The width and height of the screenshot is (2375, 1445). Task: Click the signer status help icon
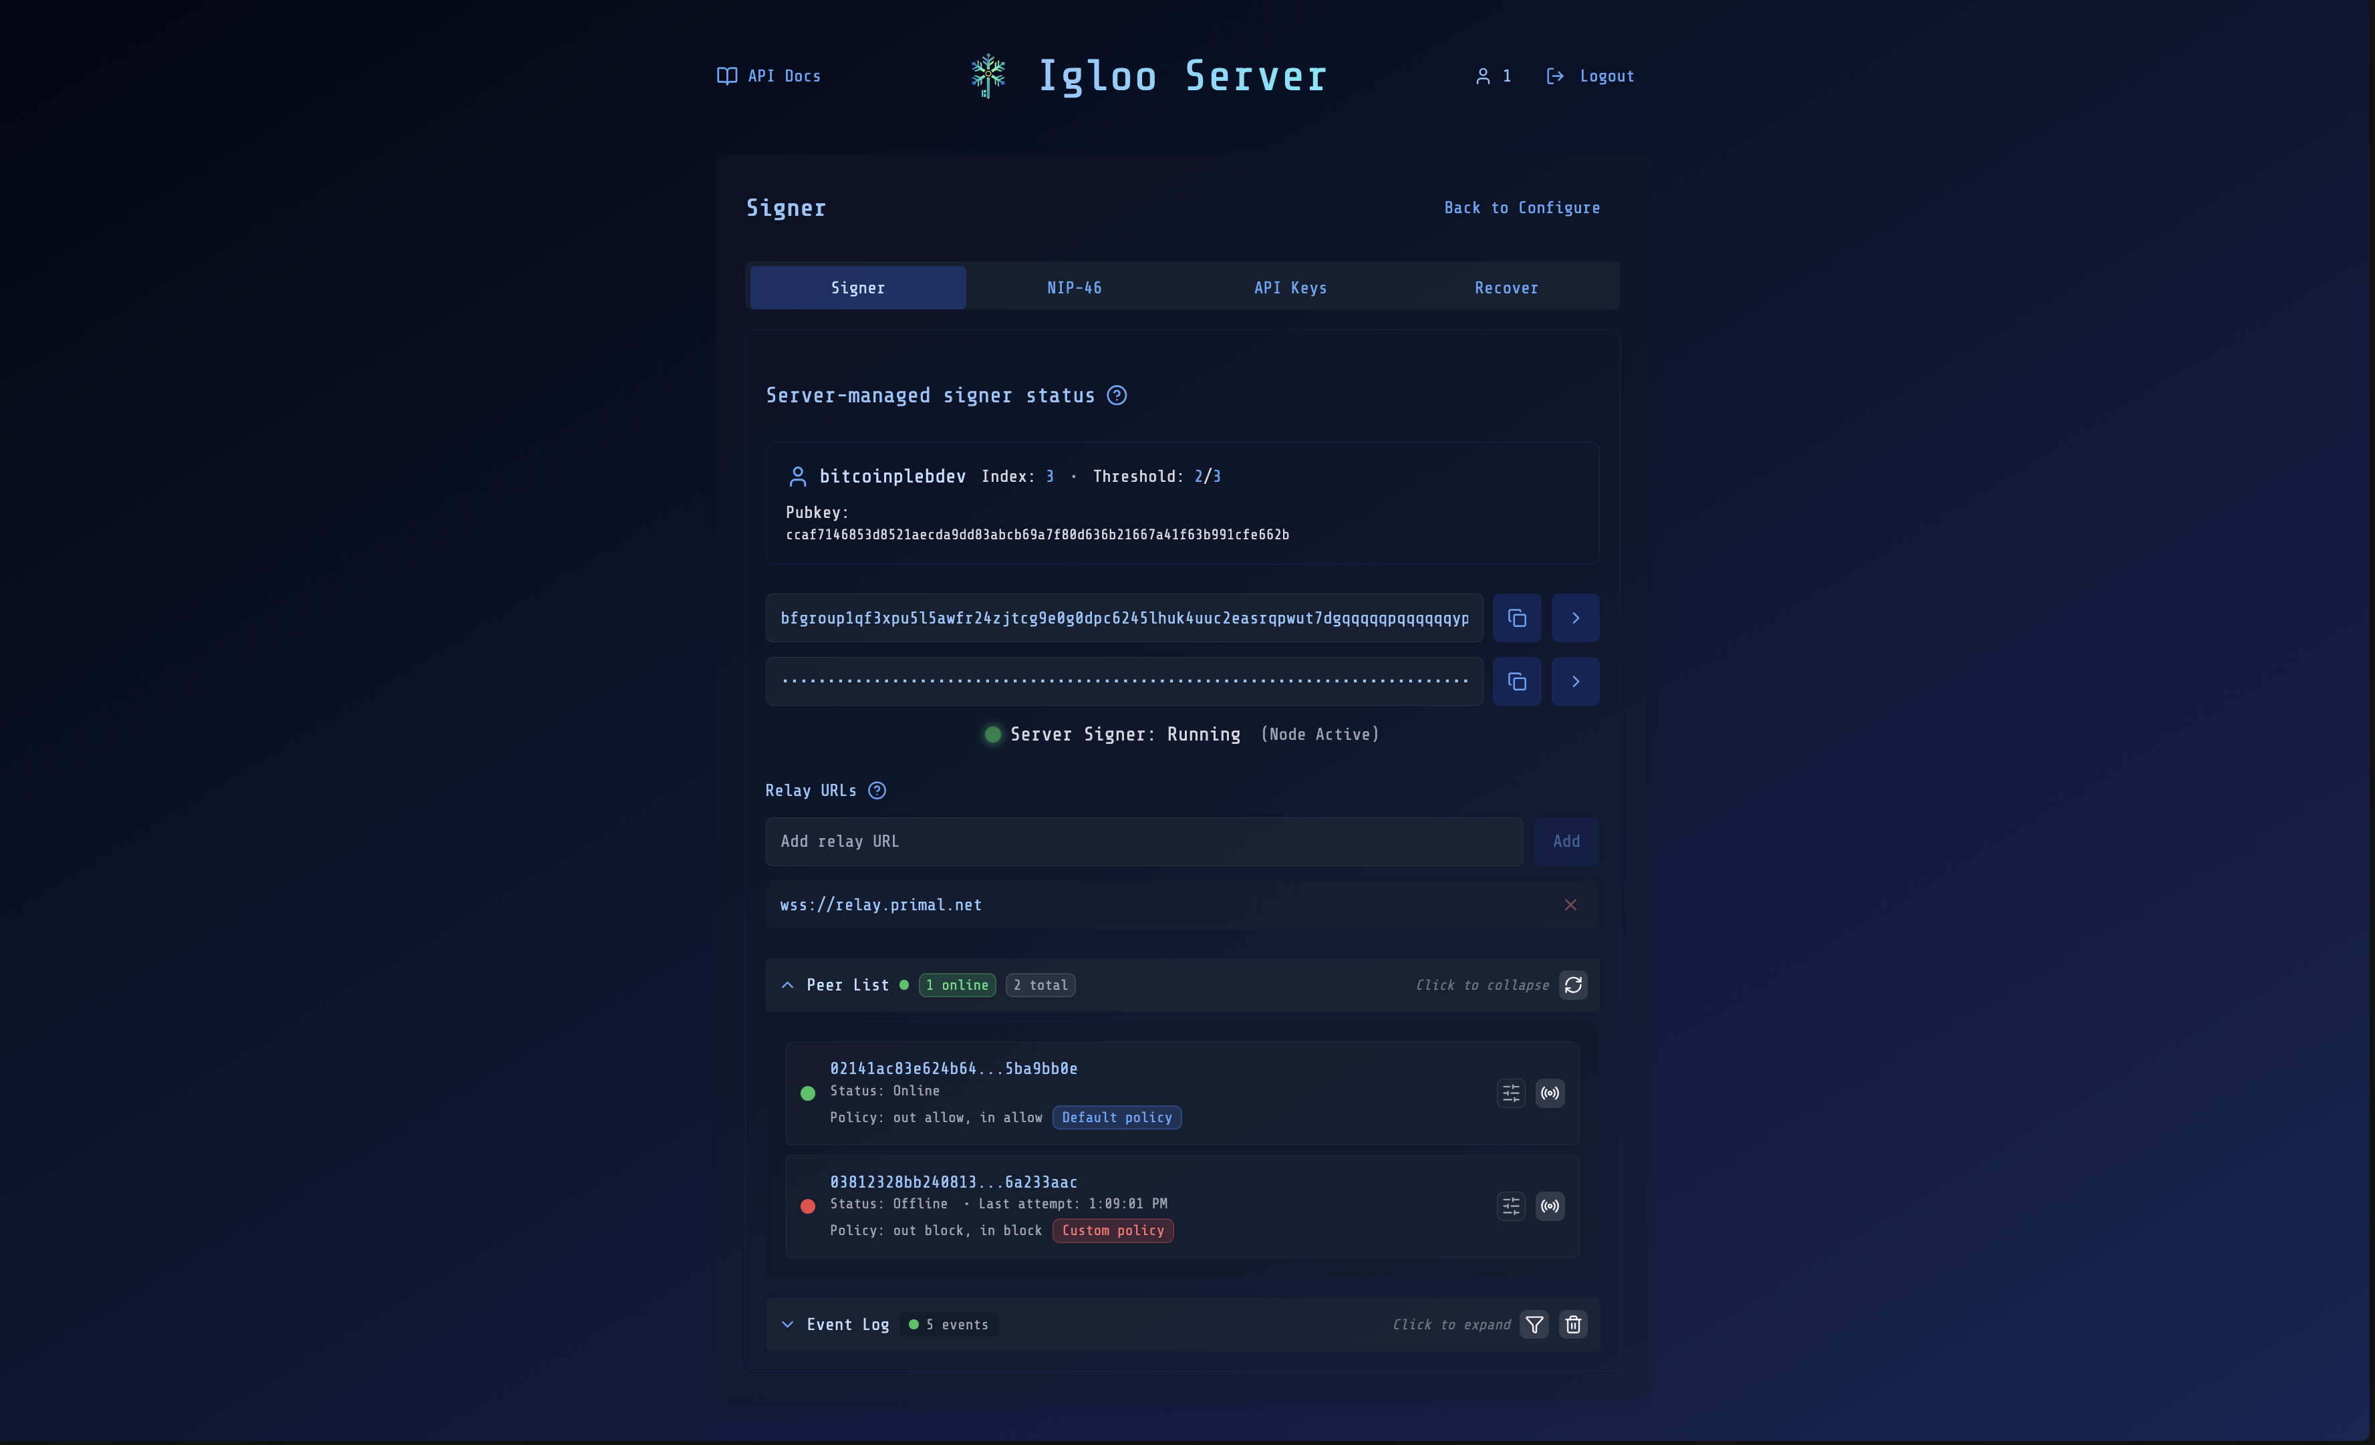click(1116, 395)
